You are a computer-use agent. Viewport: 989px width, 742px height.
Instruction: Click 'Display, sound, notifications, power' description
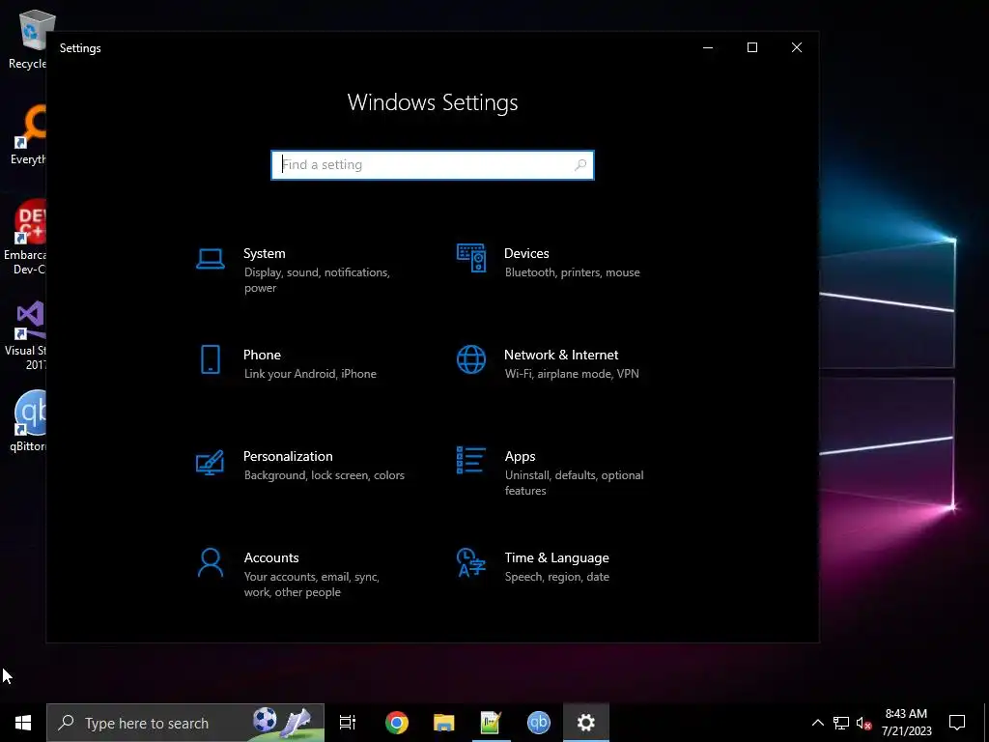coord(317,280)
